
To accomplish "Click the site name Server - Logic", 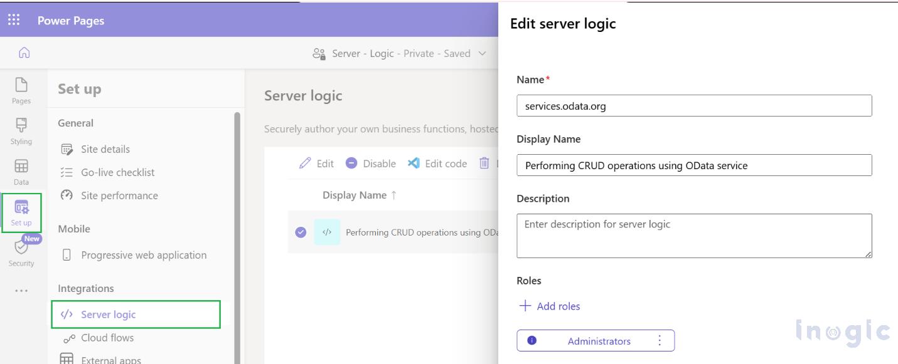I will (363, 54).
